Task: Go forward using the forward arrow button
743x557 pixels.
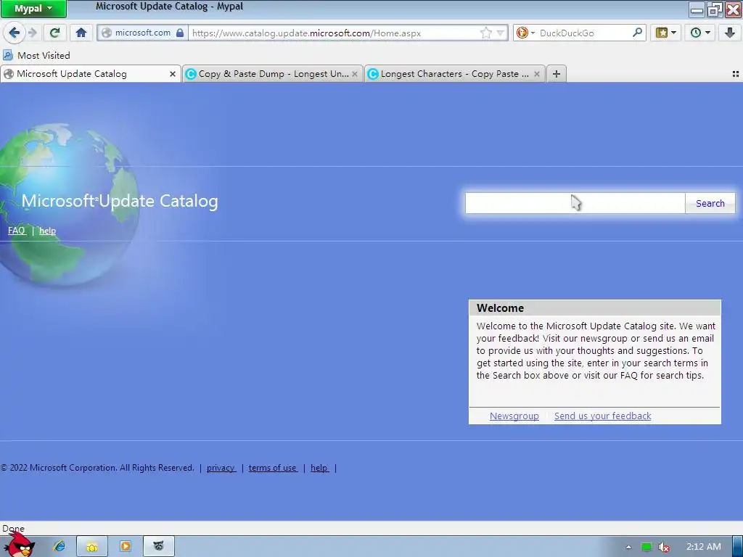Action: [x=32, y=33]
